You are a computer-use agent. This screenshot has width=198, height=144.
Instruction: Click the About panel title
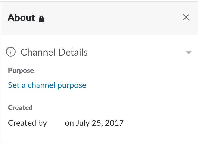coord(21,18)
